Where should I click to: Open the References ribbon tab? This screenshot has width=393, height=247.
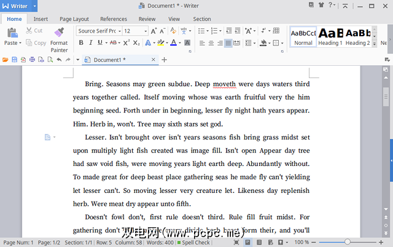pyautogui.click(x=114, y=19)
